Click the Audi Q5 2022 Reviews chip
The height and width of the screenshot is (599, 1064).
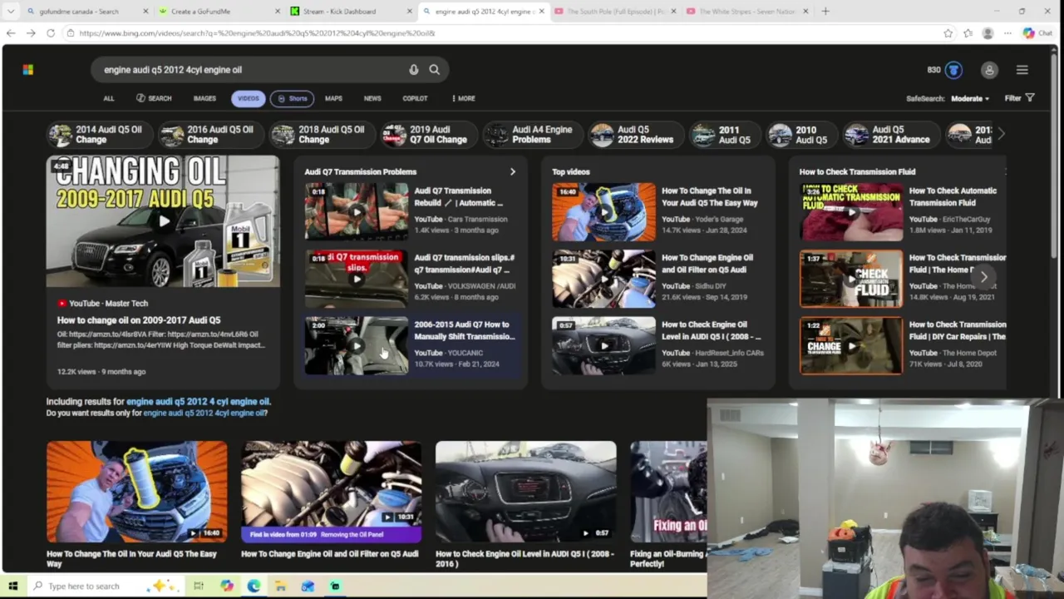click(x=634, y=135)
